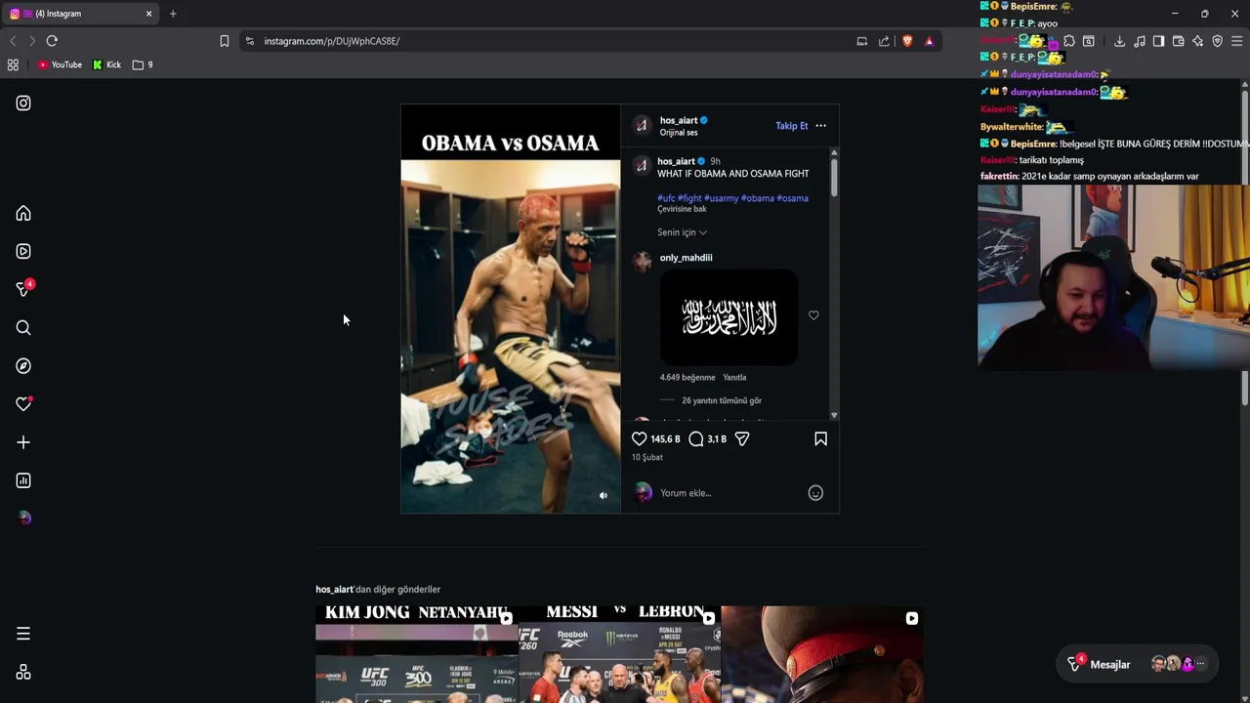Open profile avatar in sidebar
1250x703 pixels.
point(23,518)
